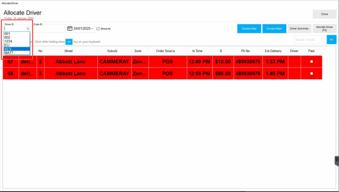Select driver 002 from the list
This screenshot has height=192, width=339.
pyautogui.click(x=17, y=38)
